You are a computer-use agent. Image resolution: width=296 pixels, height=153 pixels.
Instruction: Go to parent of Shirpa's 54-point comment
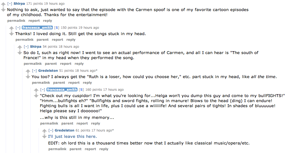51,64
